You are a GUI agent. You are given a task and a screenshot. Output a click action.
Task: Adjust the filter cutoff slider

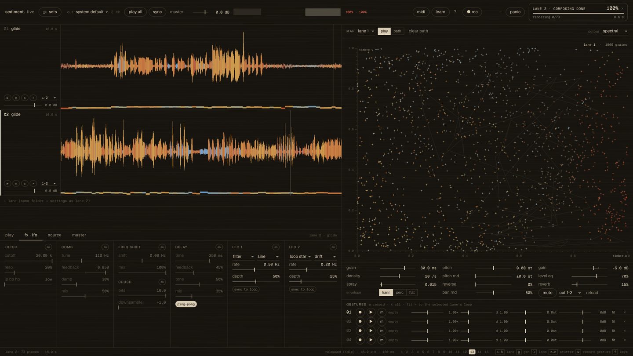[x=28, y=261]
